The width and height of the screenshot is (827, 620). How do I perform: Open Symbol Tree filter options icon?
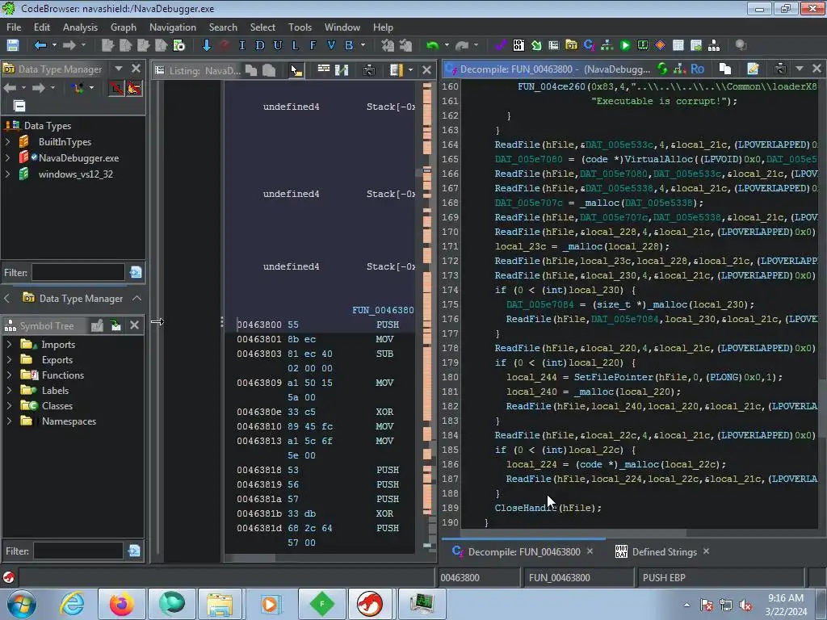(135, 551)
